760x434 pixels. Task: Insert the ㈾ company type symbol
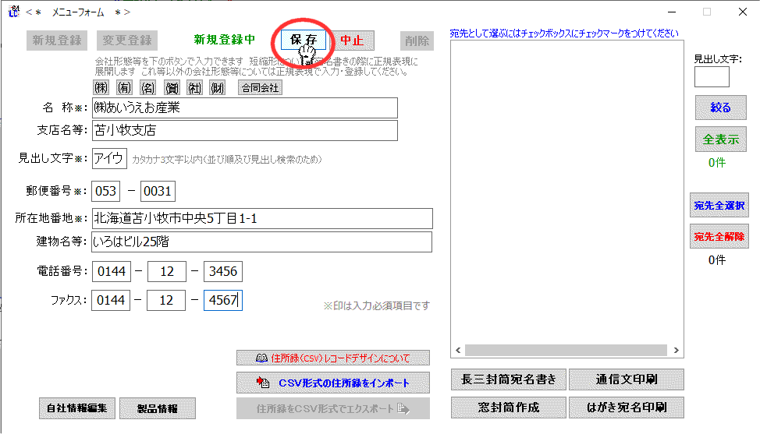pyautogui.click(x=170, y=88)
